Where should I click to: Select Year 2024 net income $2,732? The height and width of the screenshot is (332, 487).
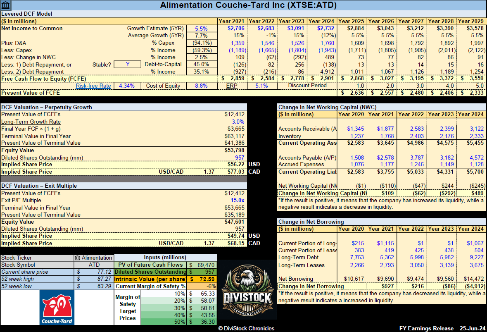pyautogui.click(x=326, y=29)
